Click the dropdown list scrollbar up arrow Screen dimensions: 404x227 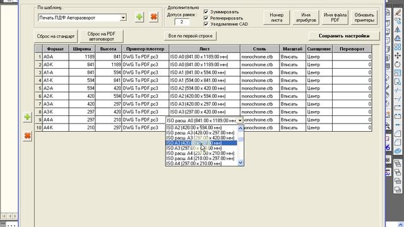tap(241, 128)
